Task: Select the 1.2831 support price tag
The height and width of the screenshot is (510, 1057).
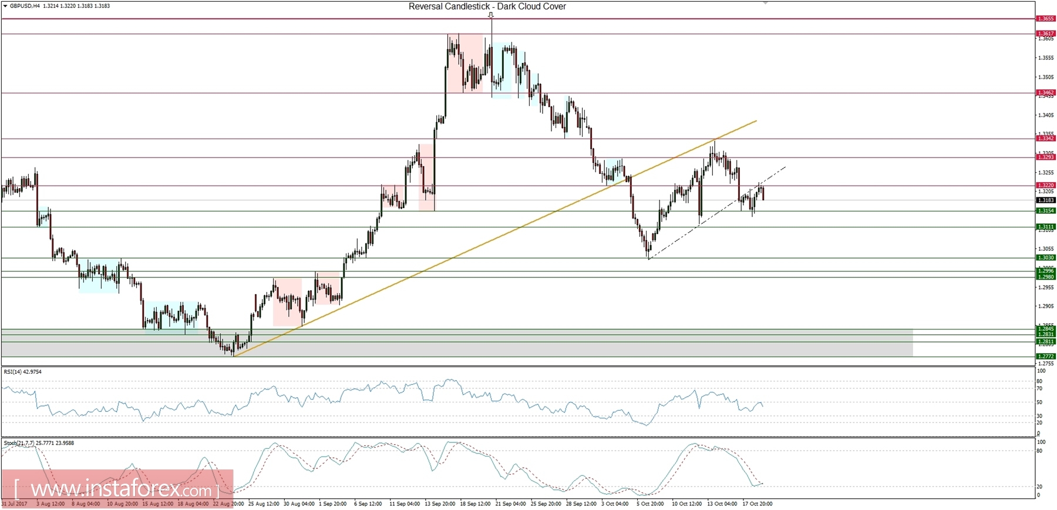Action: [x=1046, y=334]
